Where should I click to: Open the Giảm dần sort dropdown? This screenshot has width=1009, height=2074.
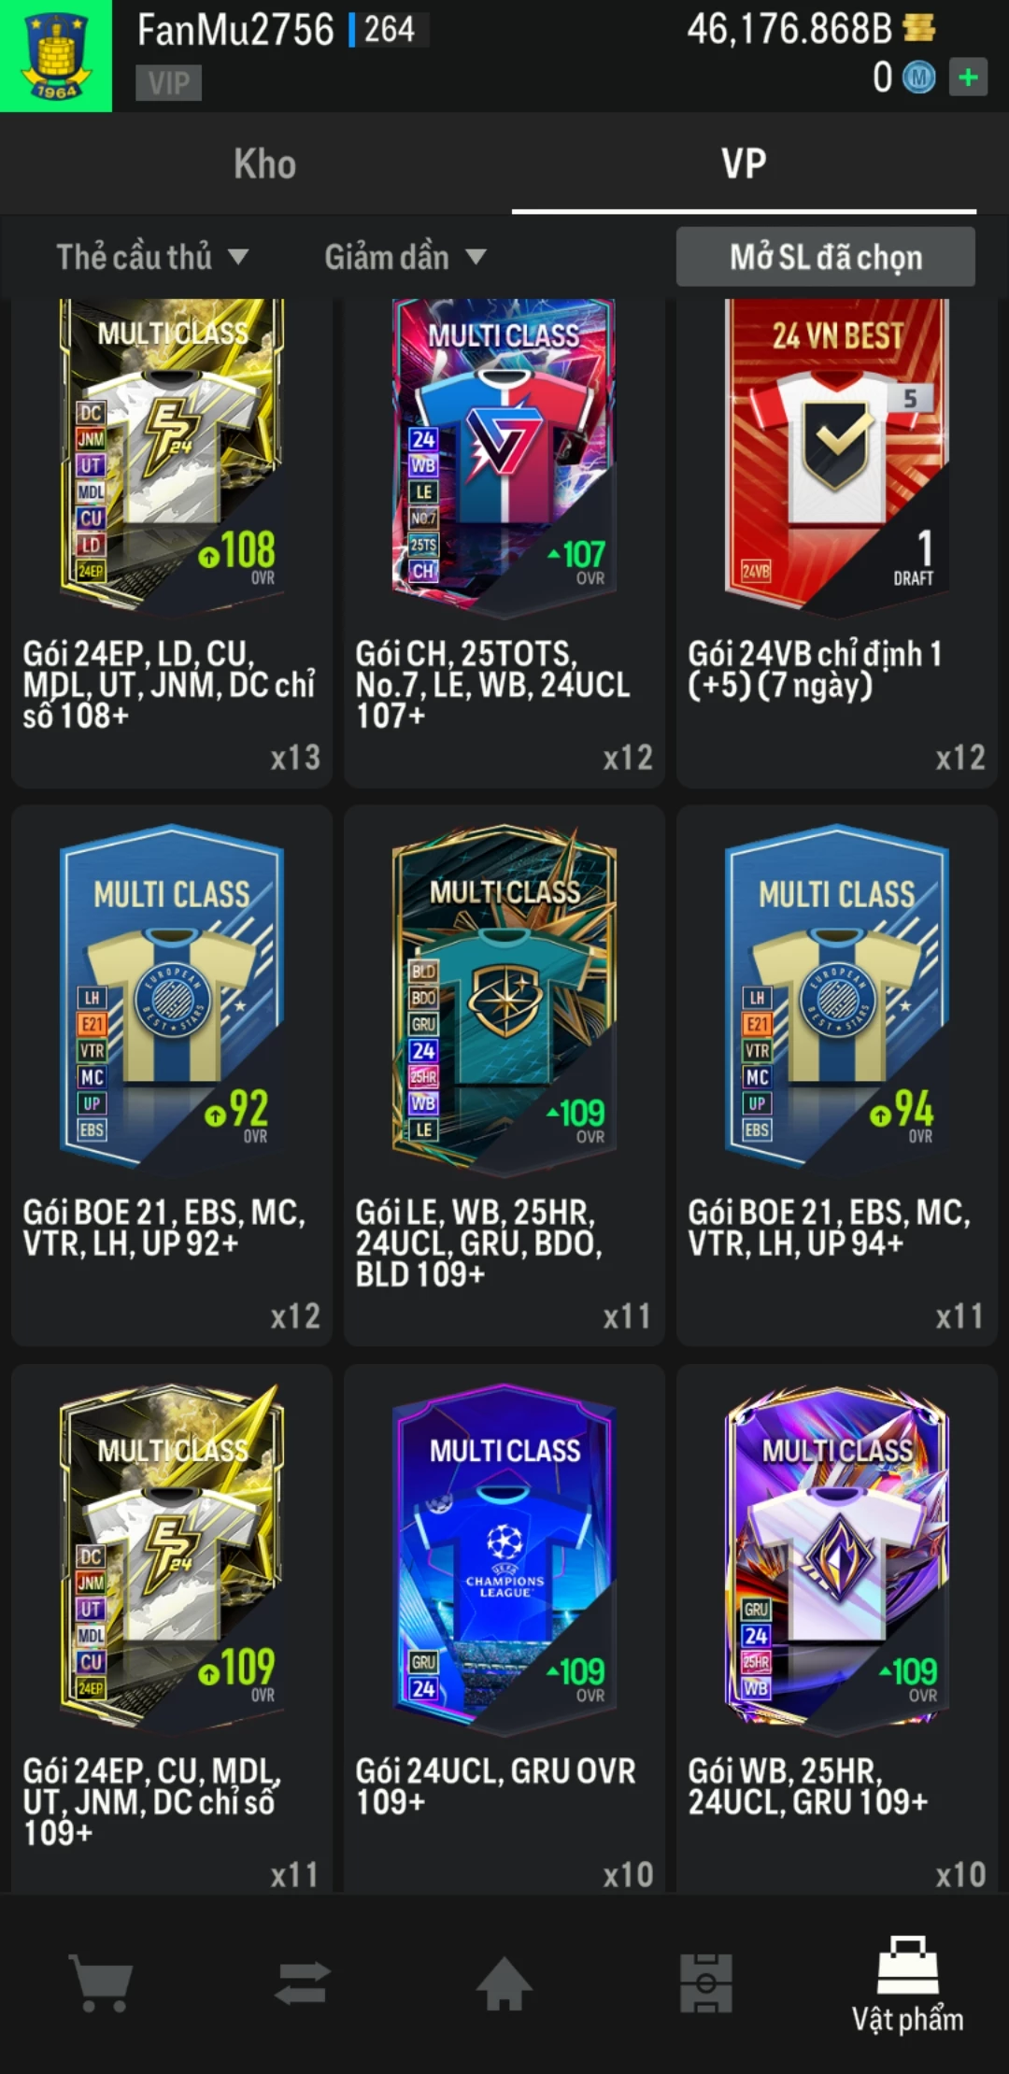[405, 257]
